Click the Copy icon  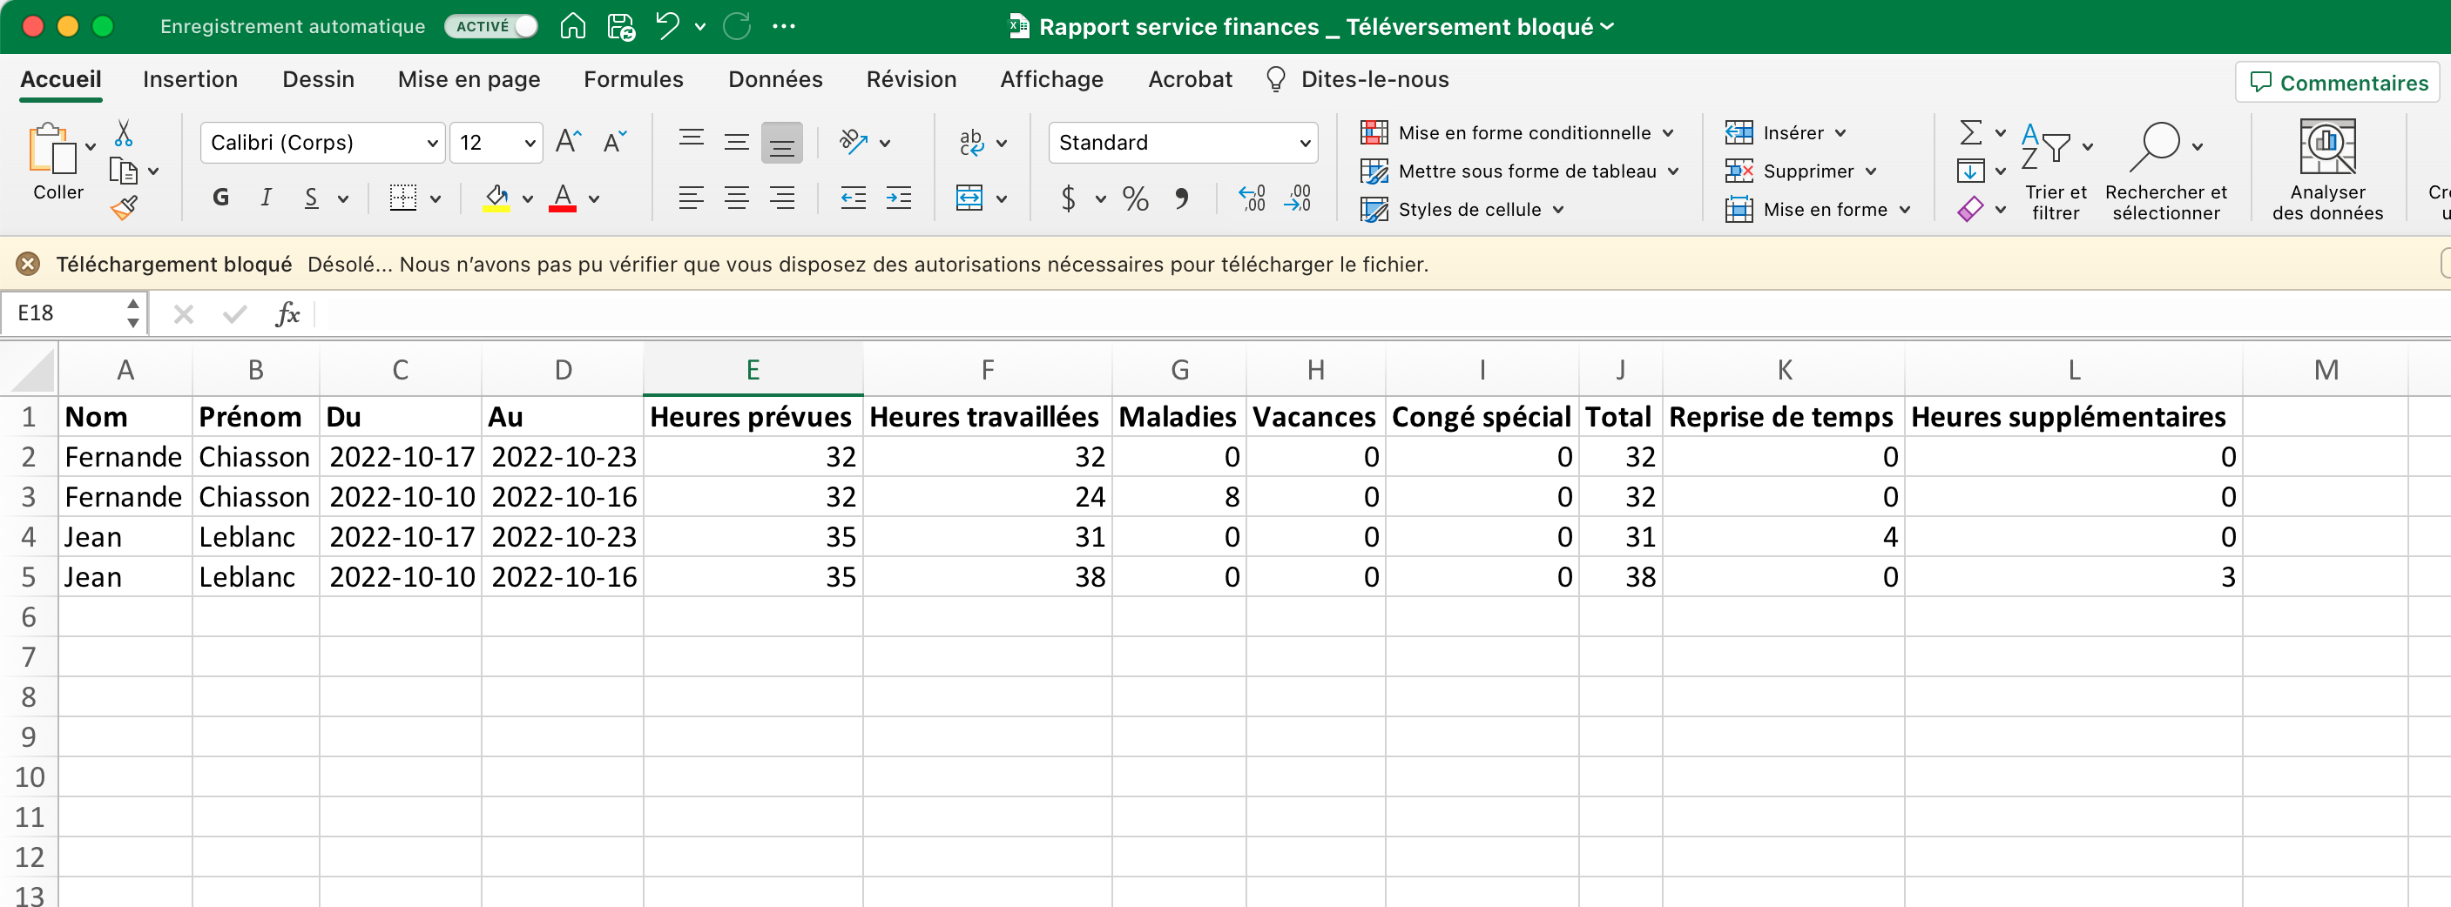[x=124, y=171]
